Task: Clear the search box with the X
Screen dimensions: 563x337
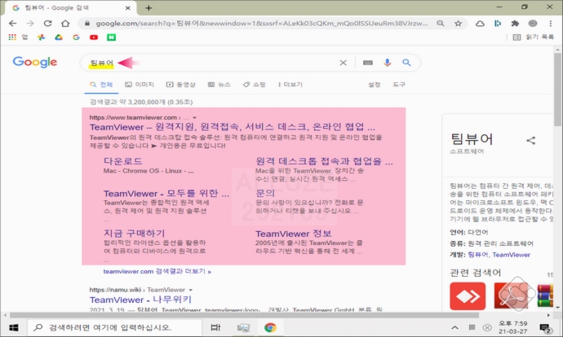Action: point(343,63)
